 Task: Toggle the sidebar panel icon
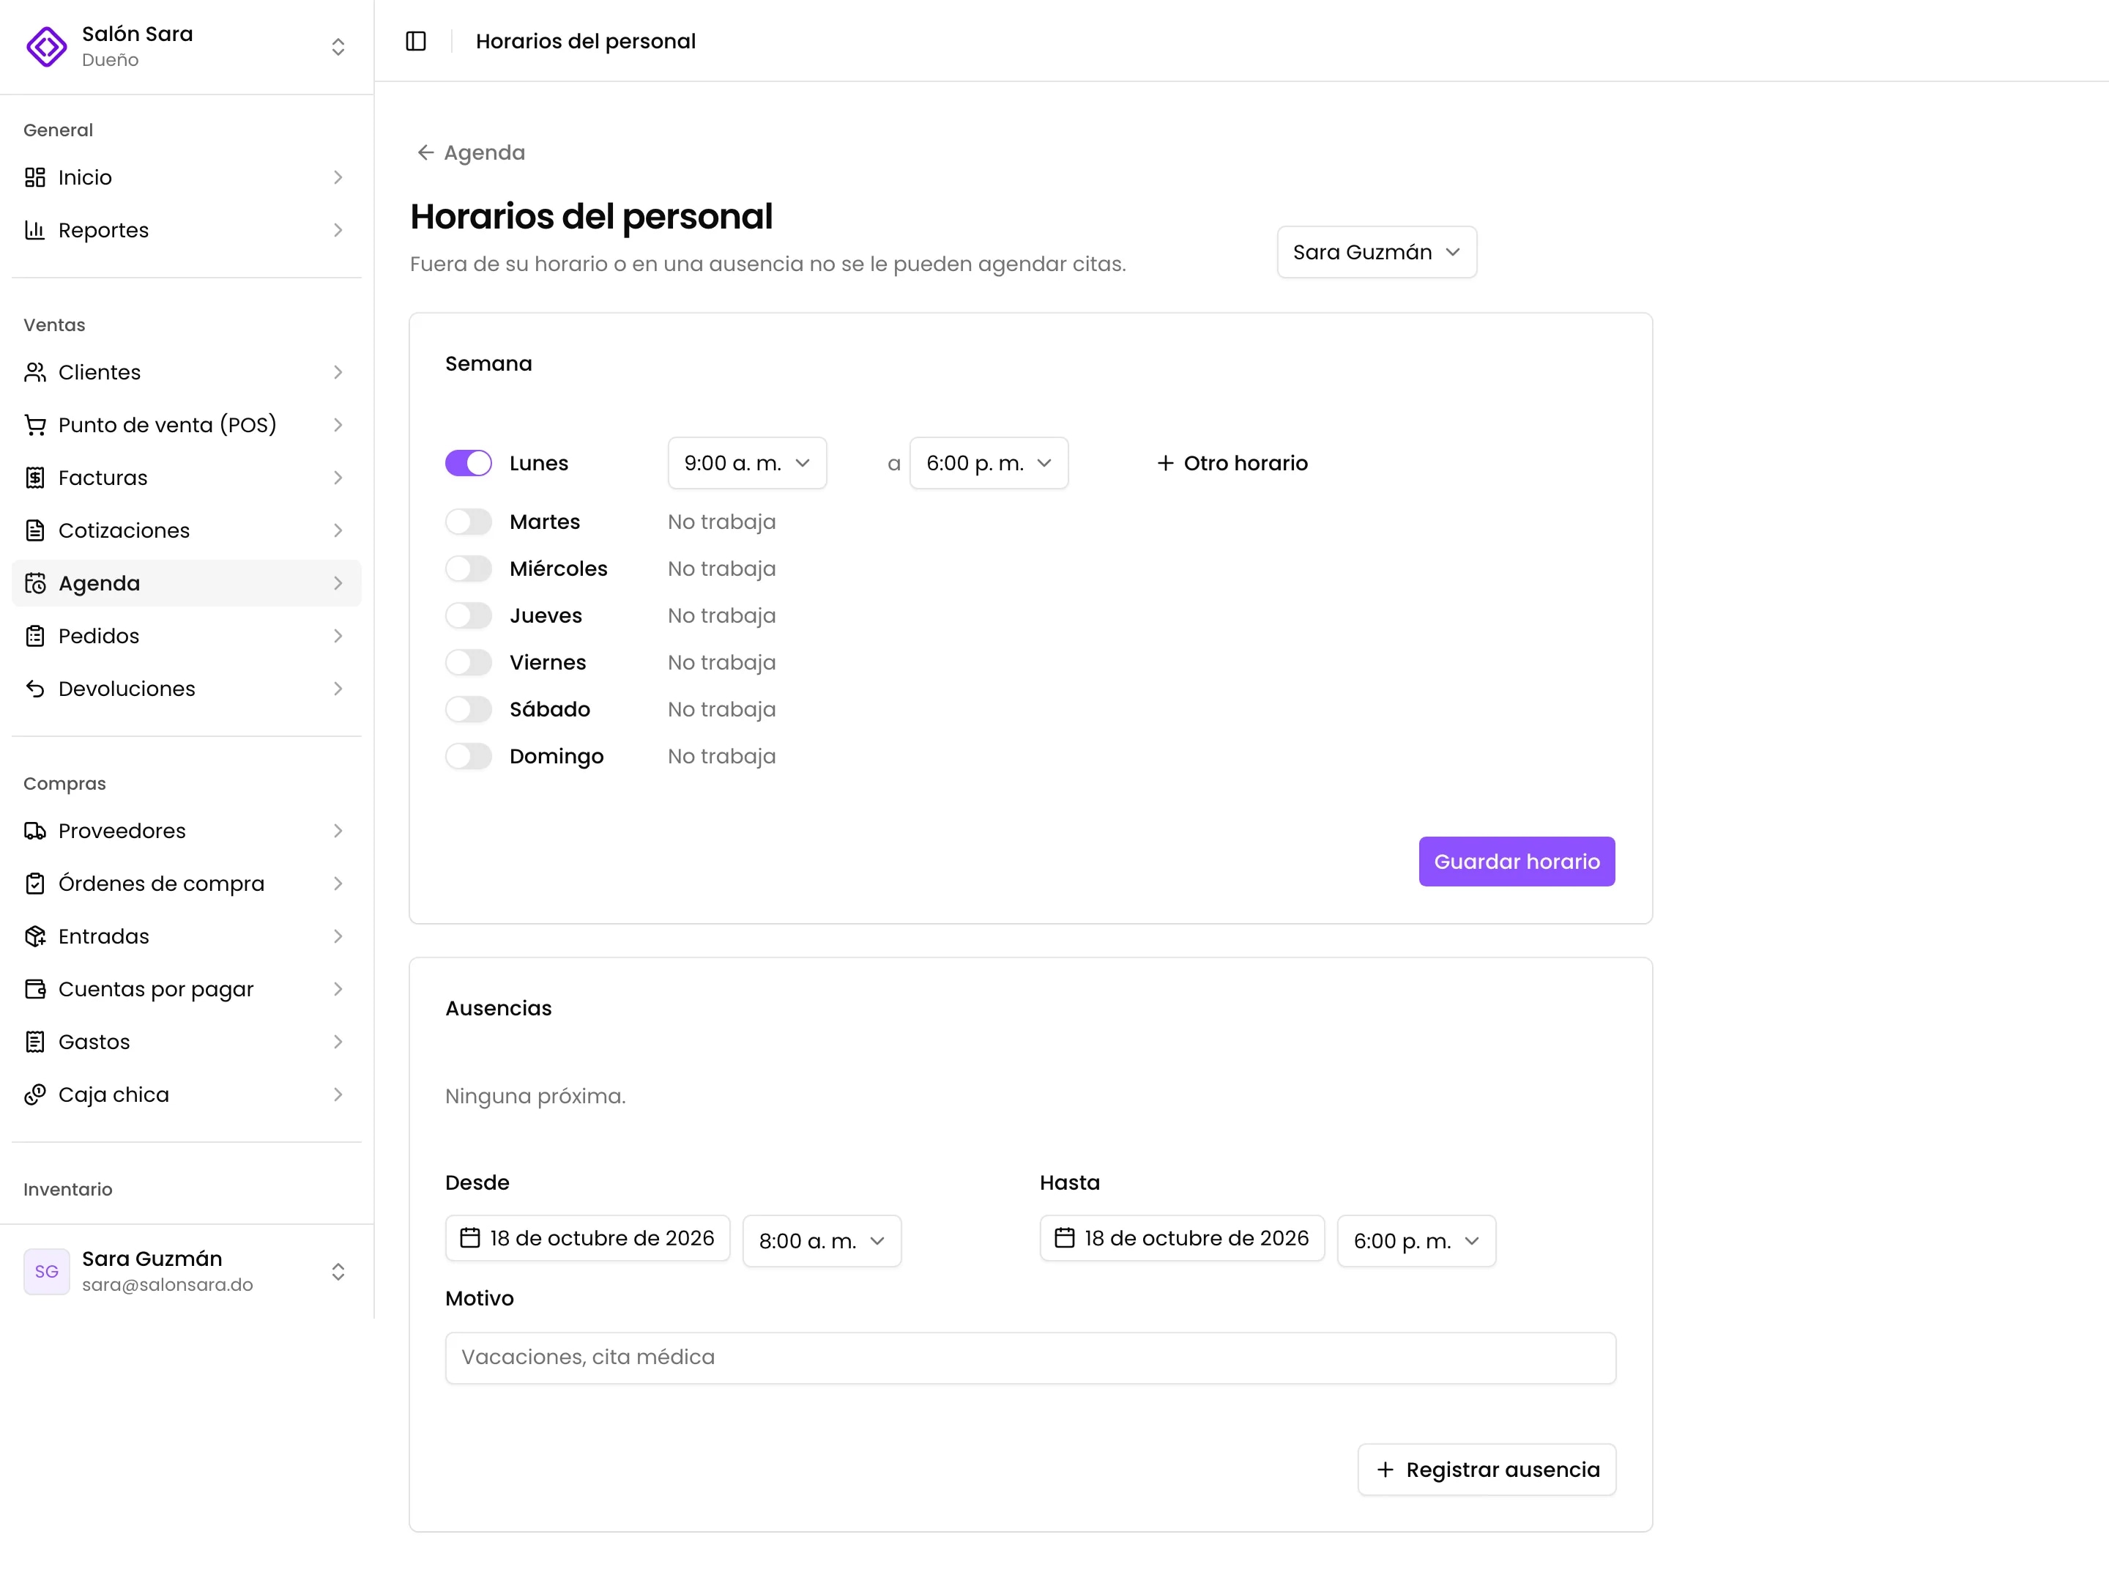(x=416, y=41)
